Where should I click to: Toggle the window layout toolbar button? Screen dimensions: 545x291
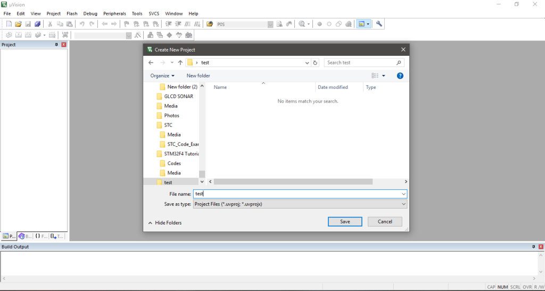362,24
